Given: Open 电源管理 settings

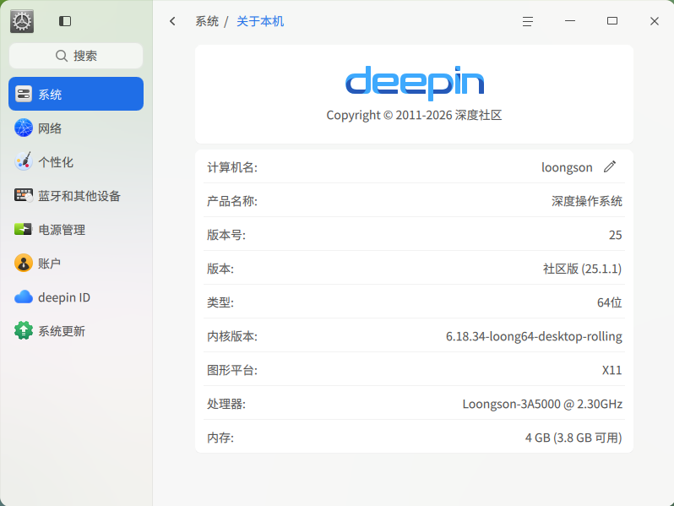Looking at the screenshot, I should [76, 229].
